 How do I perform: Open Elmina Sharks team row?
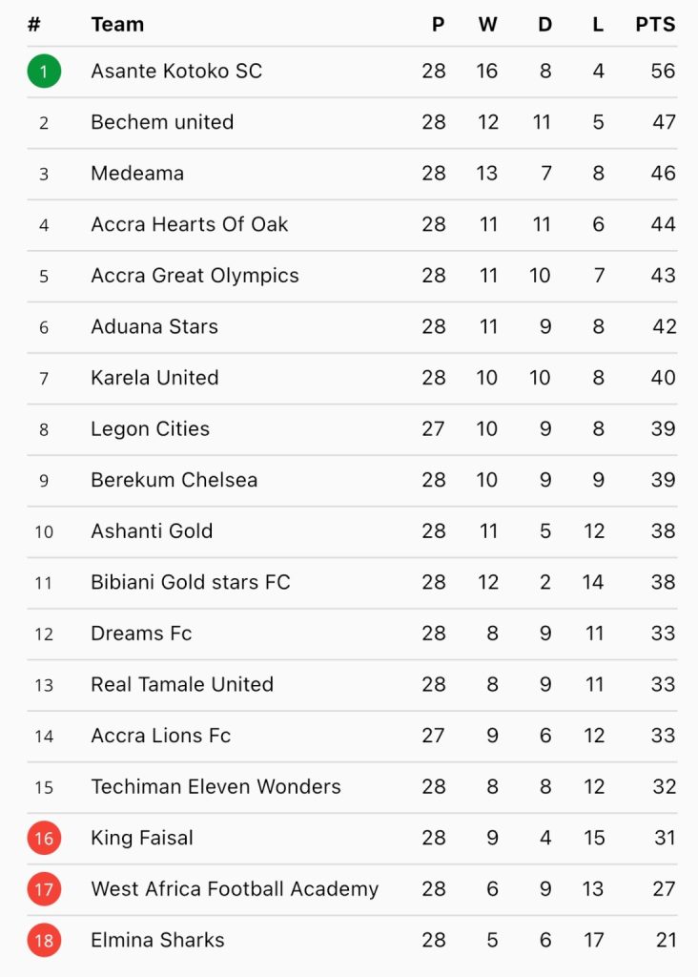[x=352, y=940]
